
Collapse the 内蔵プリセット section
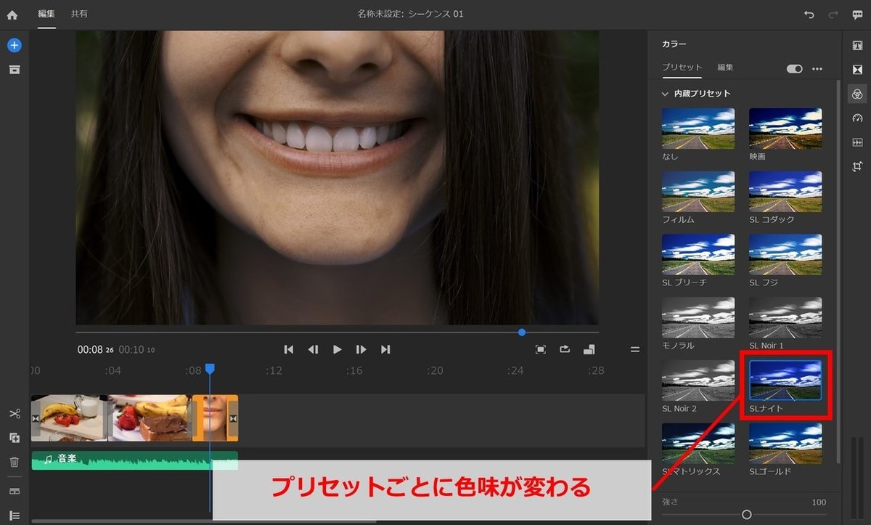[x=664, y=94]
